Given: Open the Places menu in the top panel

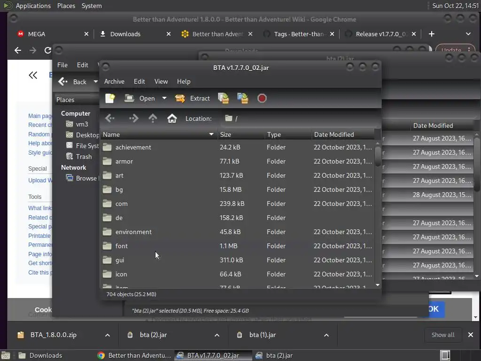Looking at the screenshot, I should pos(66,6).
